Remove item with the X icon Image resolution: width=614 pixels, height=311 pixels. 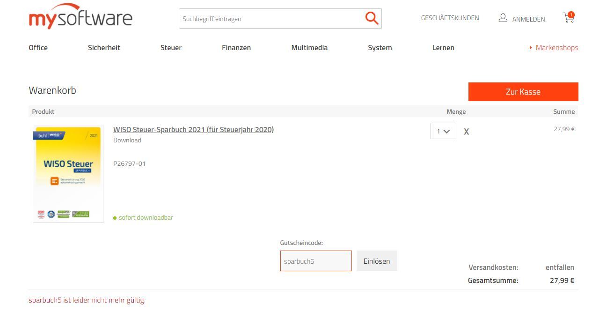(x=466, y=132)
